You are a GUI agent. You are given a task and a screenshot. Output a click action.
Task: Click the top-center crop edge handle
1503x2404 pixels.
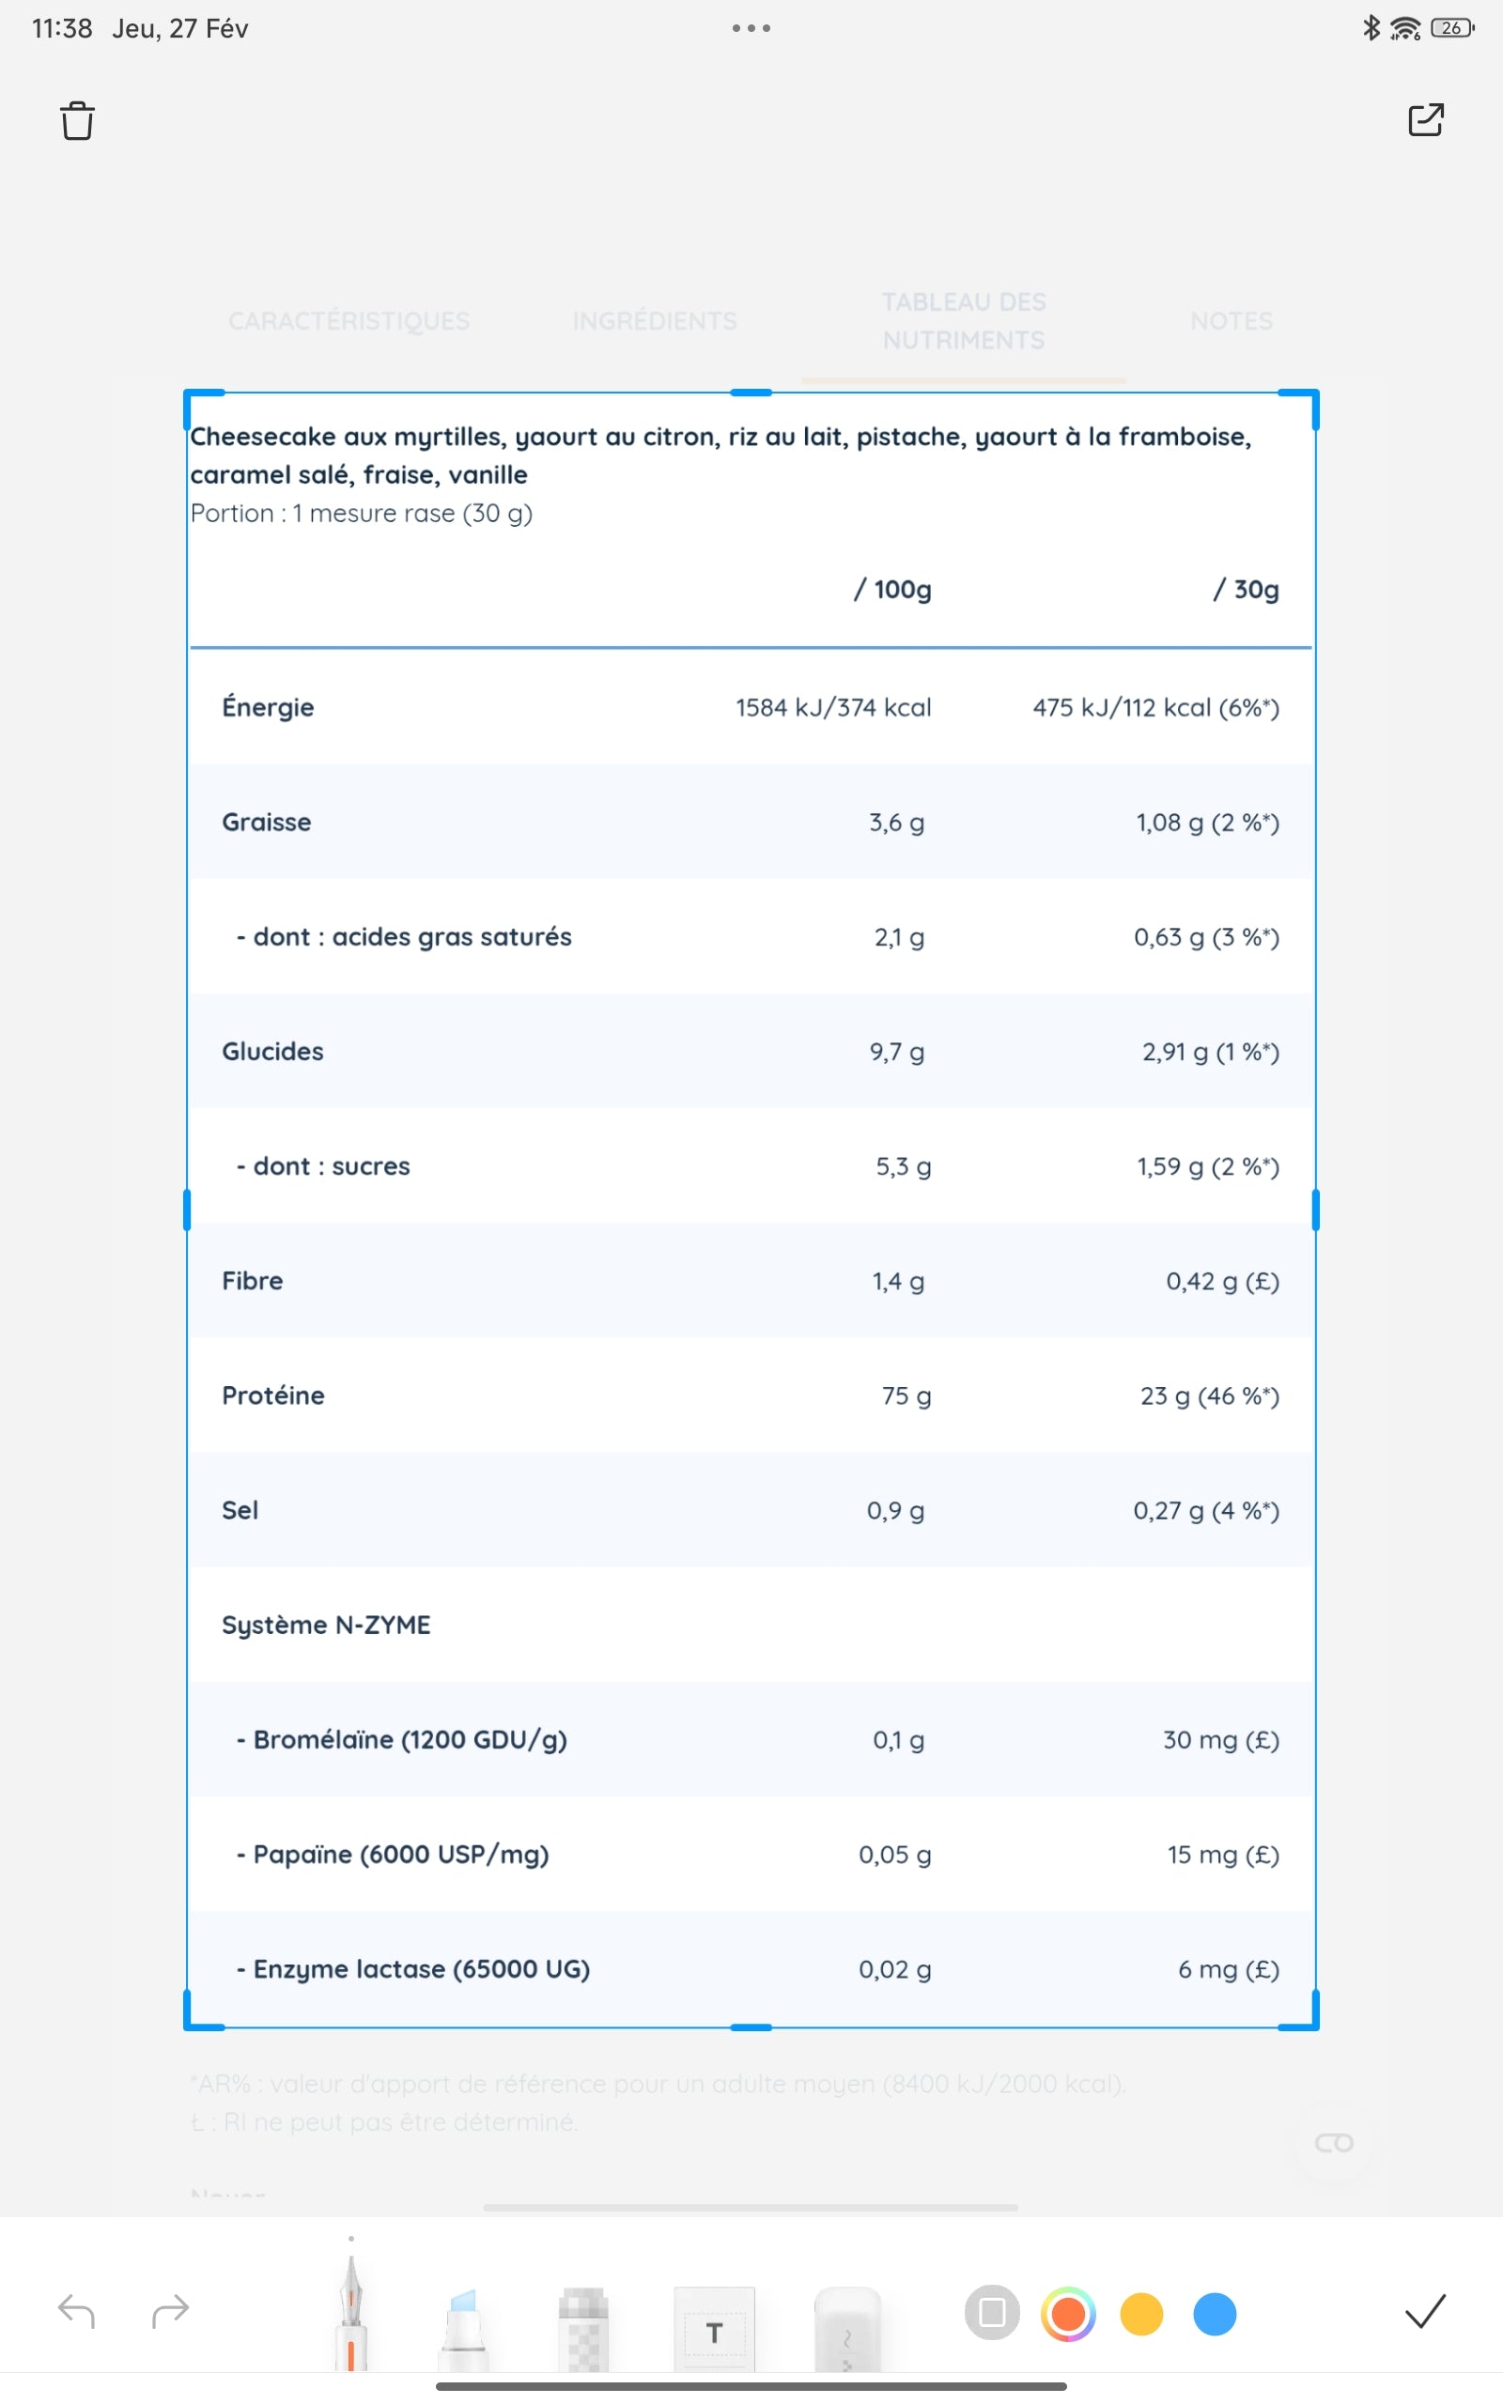[751, 393]
